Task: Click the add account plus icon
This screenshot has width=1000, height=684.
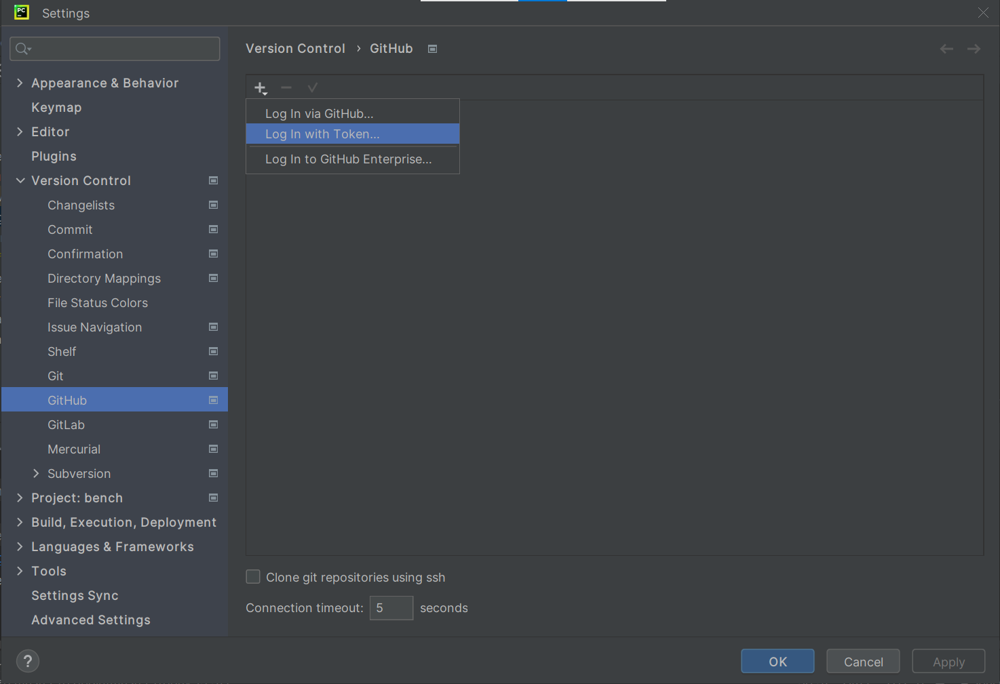Action: (261, 87)
